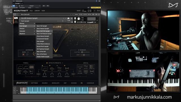
Task: Select Muted Pluck Upright preset
Action: 44,46
